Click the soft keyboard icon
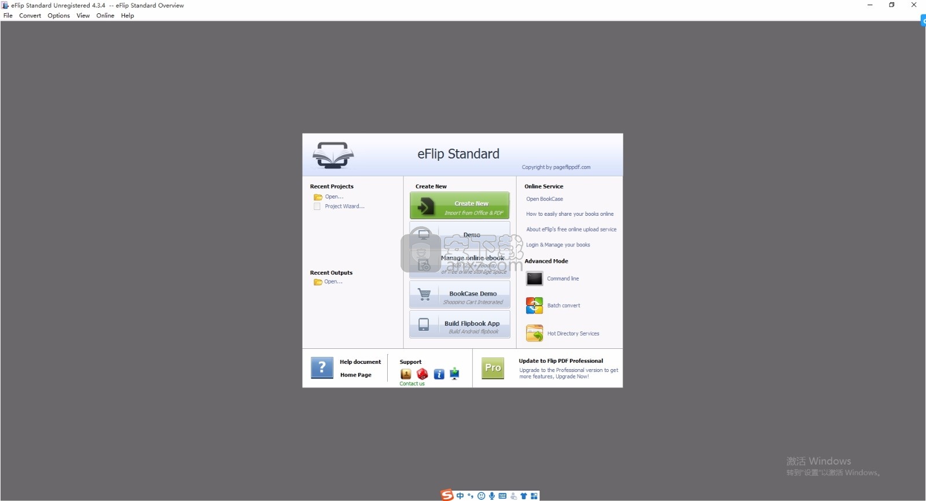 [x=502, y=496]
